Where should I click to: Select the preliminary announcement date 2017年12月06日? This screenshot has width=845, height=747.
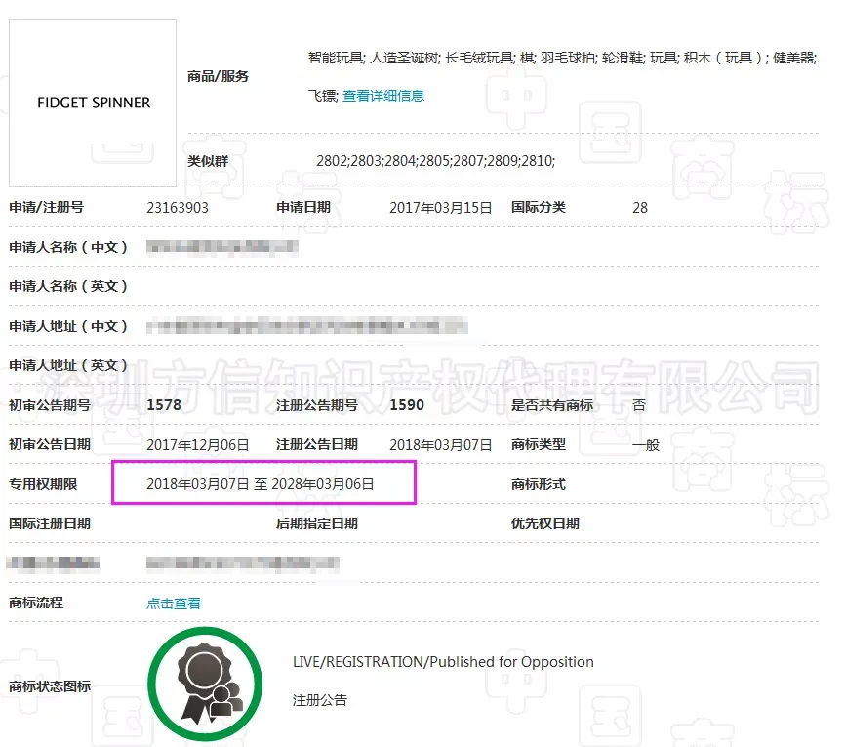tap(198, 445)
